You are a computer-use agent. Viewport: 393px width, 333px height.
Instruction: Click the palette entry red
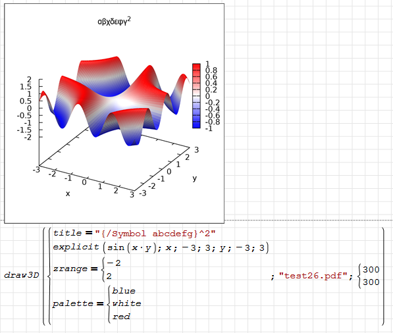click(121, 317)
